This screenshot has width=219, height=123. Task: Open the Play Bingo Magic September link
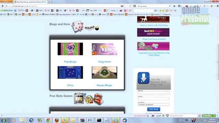click(x=154, y=54)
